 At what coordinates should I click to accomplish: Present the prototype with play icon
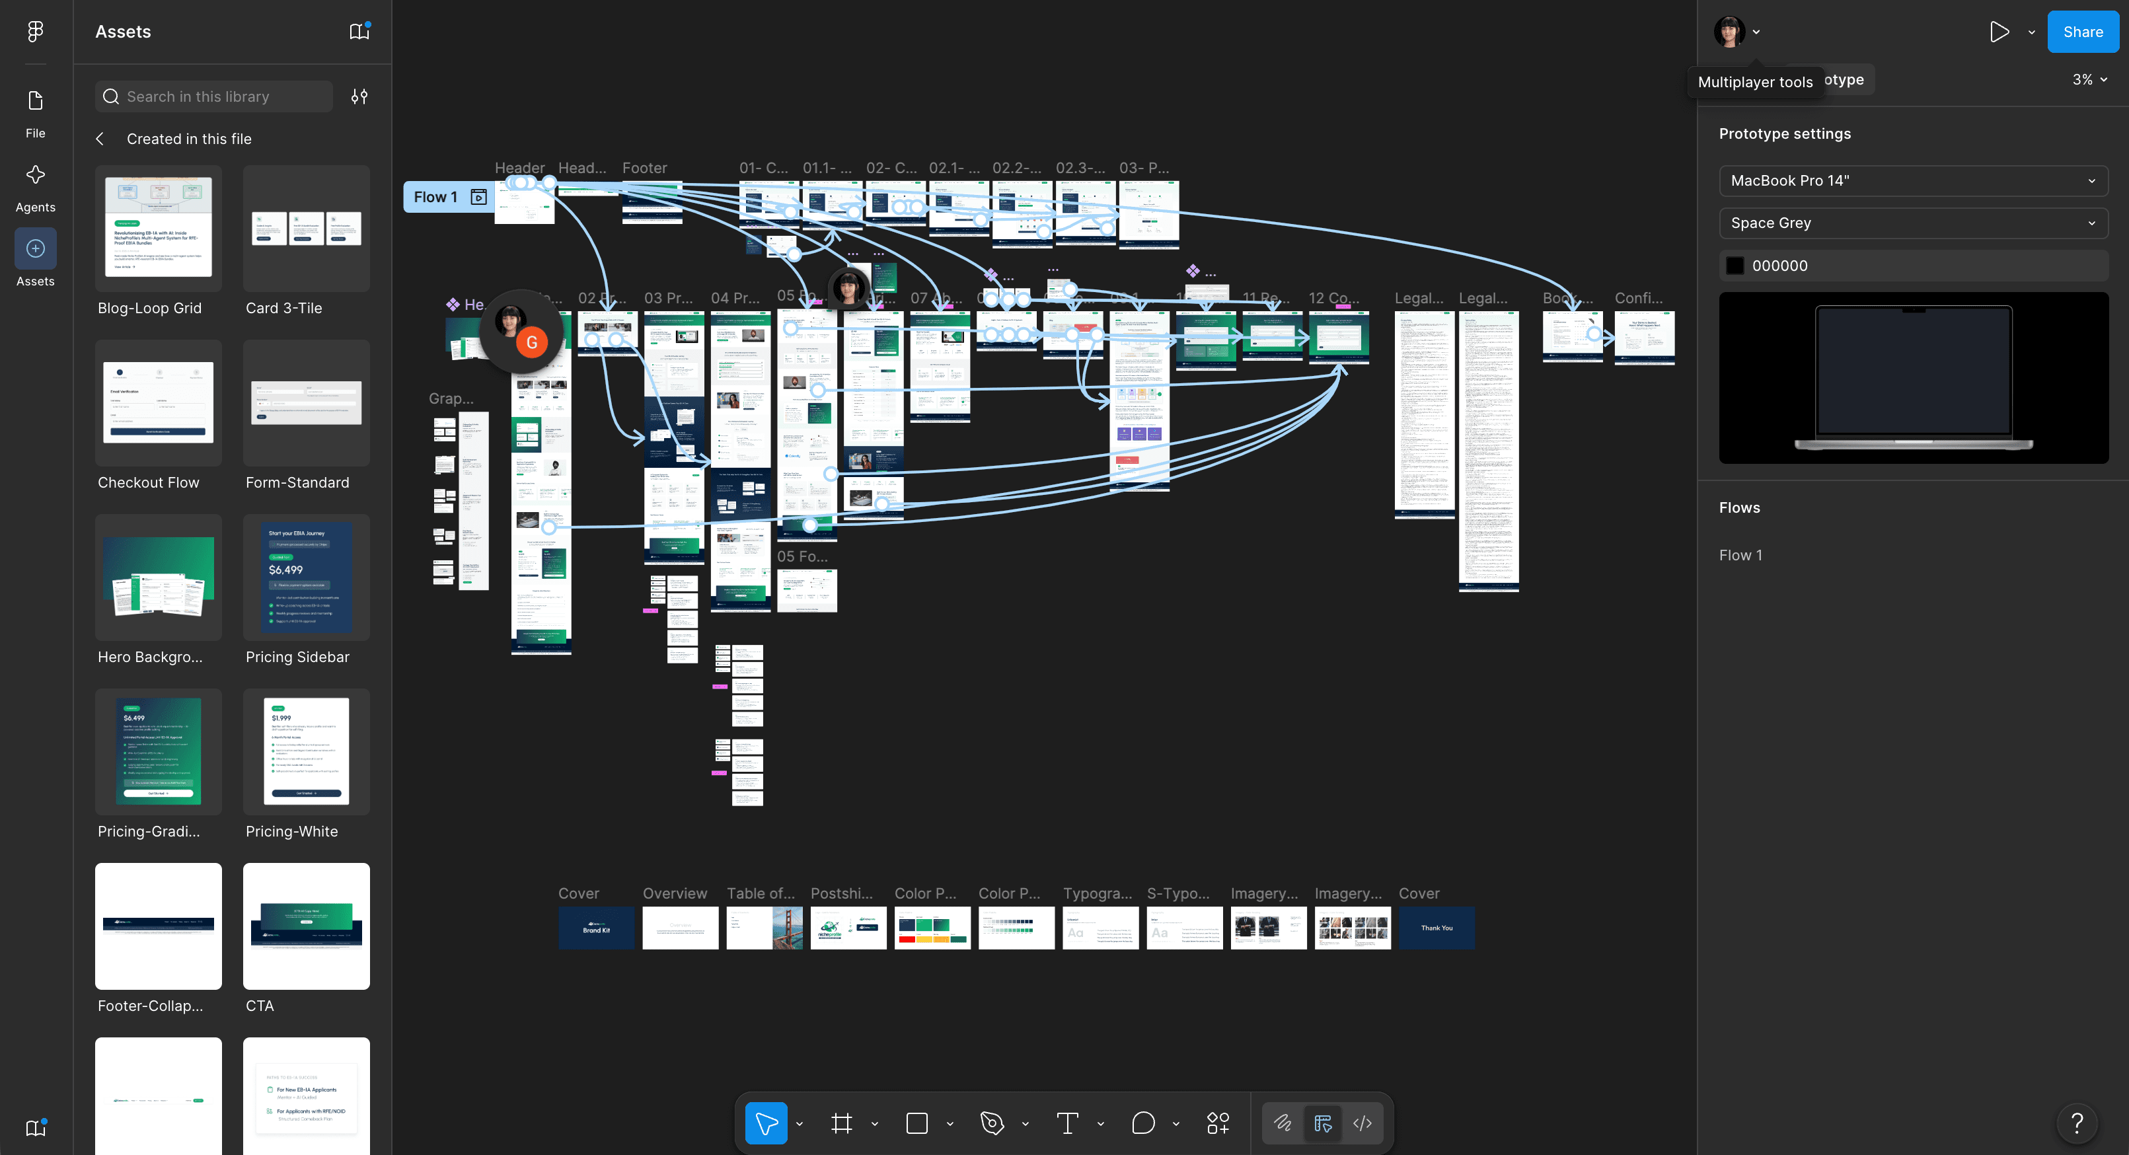1998,32
